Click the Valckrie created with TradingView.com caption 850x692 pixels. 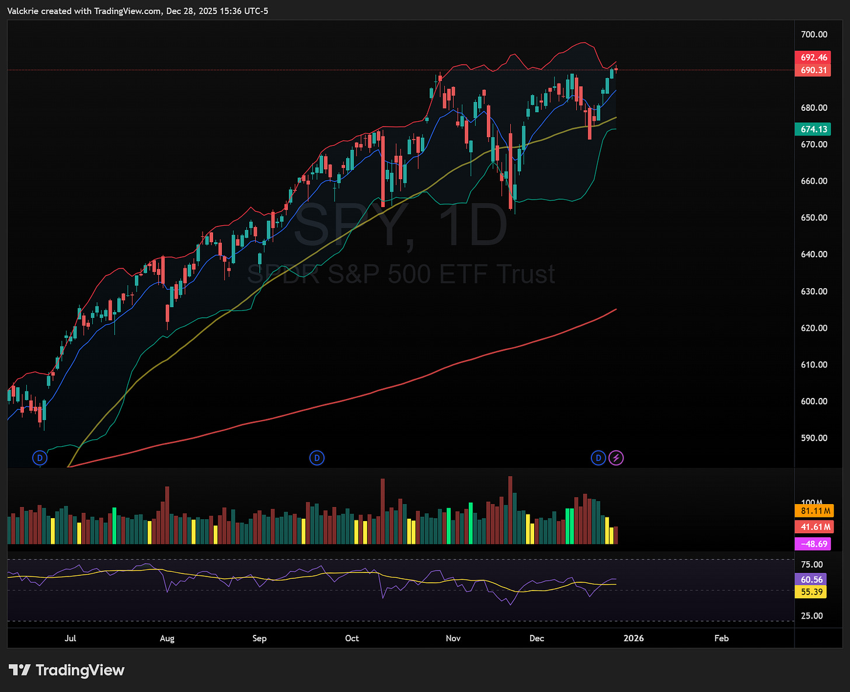[138, 11]
